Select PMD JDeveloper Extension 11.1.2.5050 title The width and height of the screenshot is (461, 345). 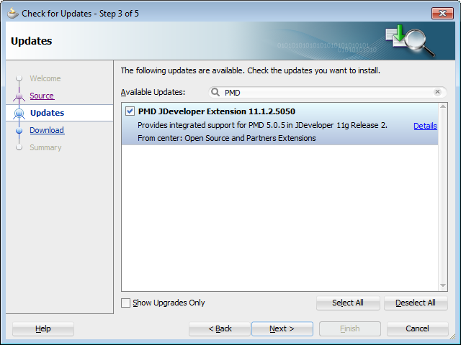coord(217,111)
